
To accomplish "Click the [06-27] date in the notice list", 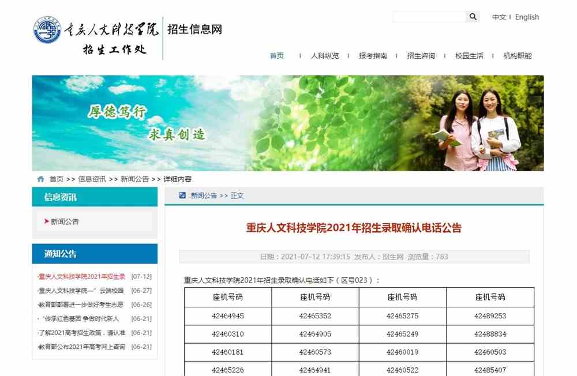I will (x=141, y=291).
